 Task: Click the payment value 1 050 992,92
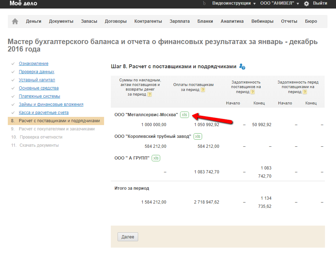click(x=207, y=125)
